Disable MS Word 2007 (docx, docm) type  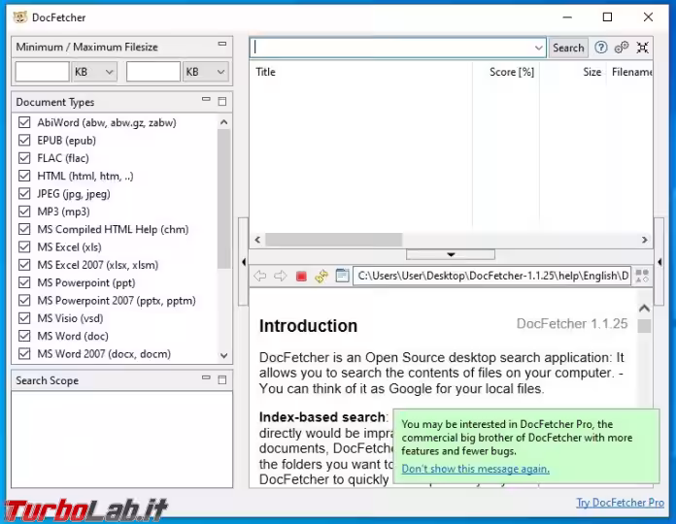click(x=24, y=354)
